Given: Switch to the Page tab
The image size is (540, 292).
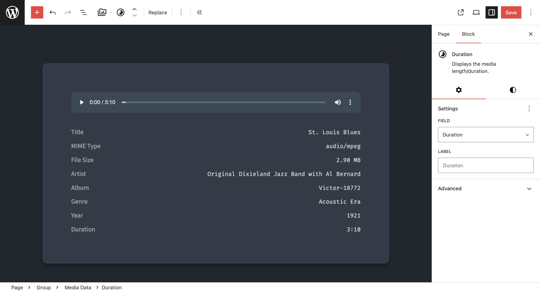Looking at the screenshot, I should [x=444, y=34].
